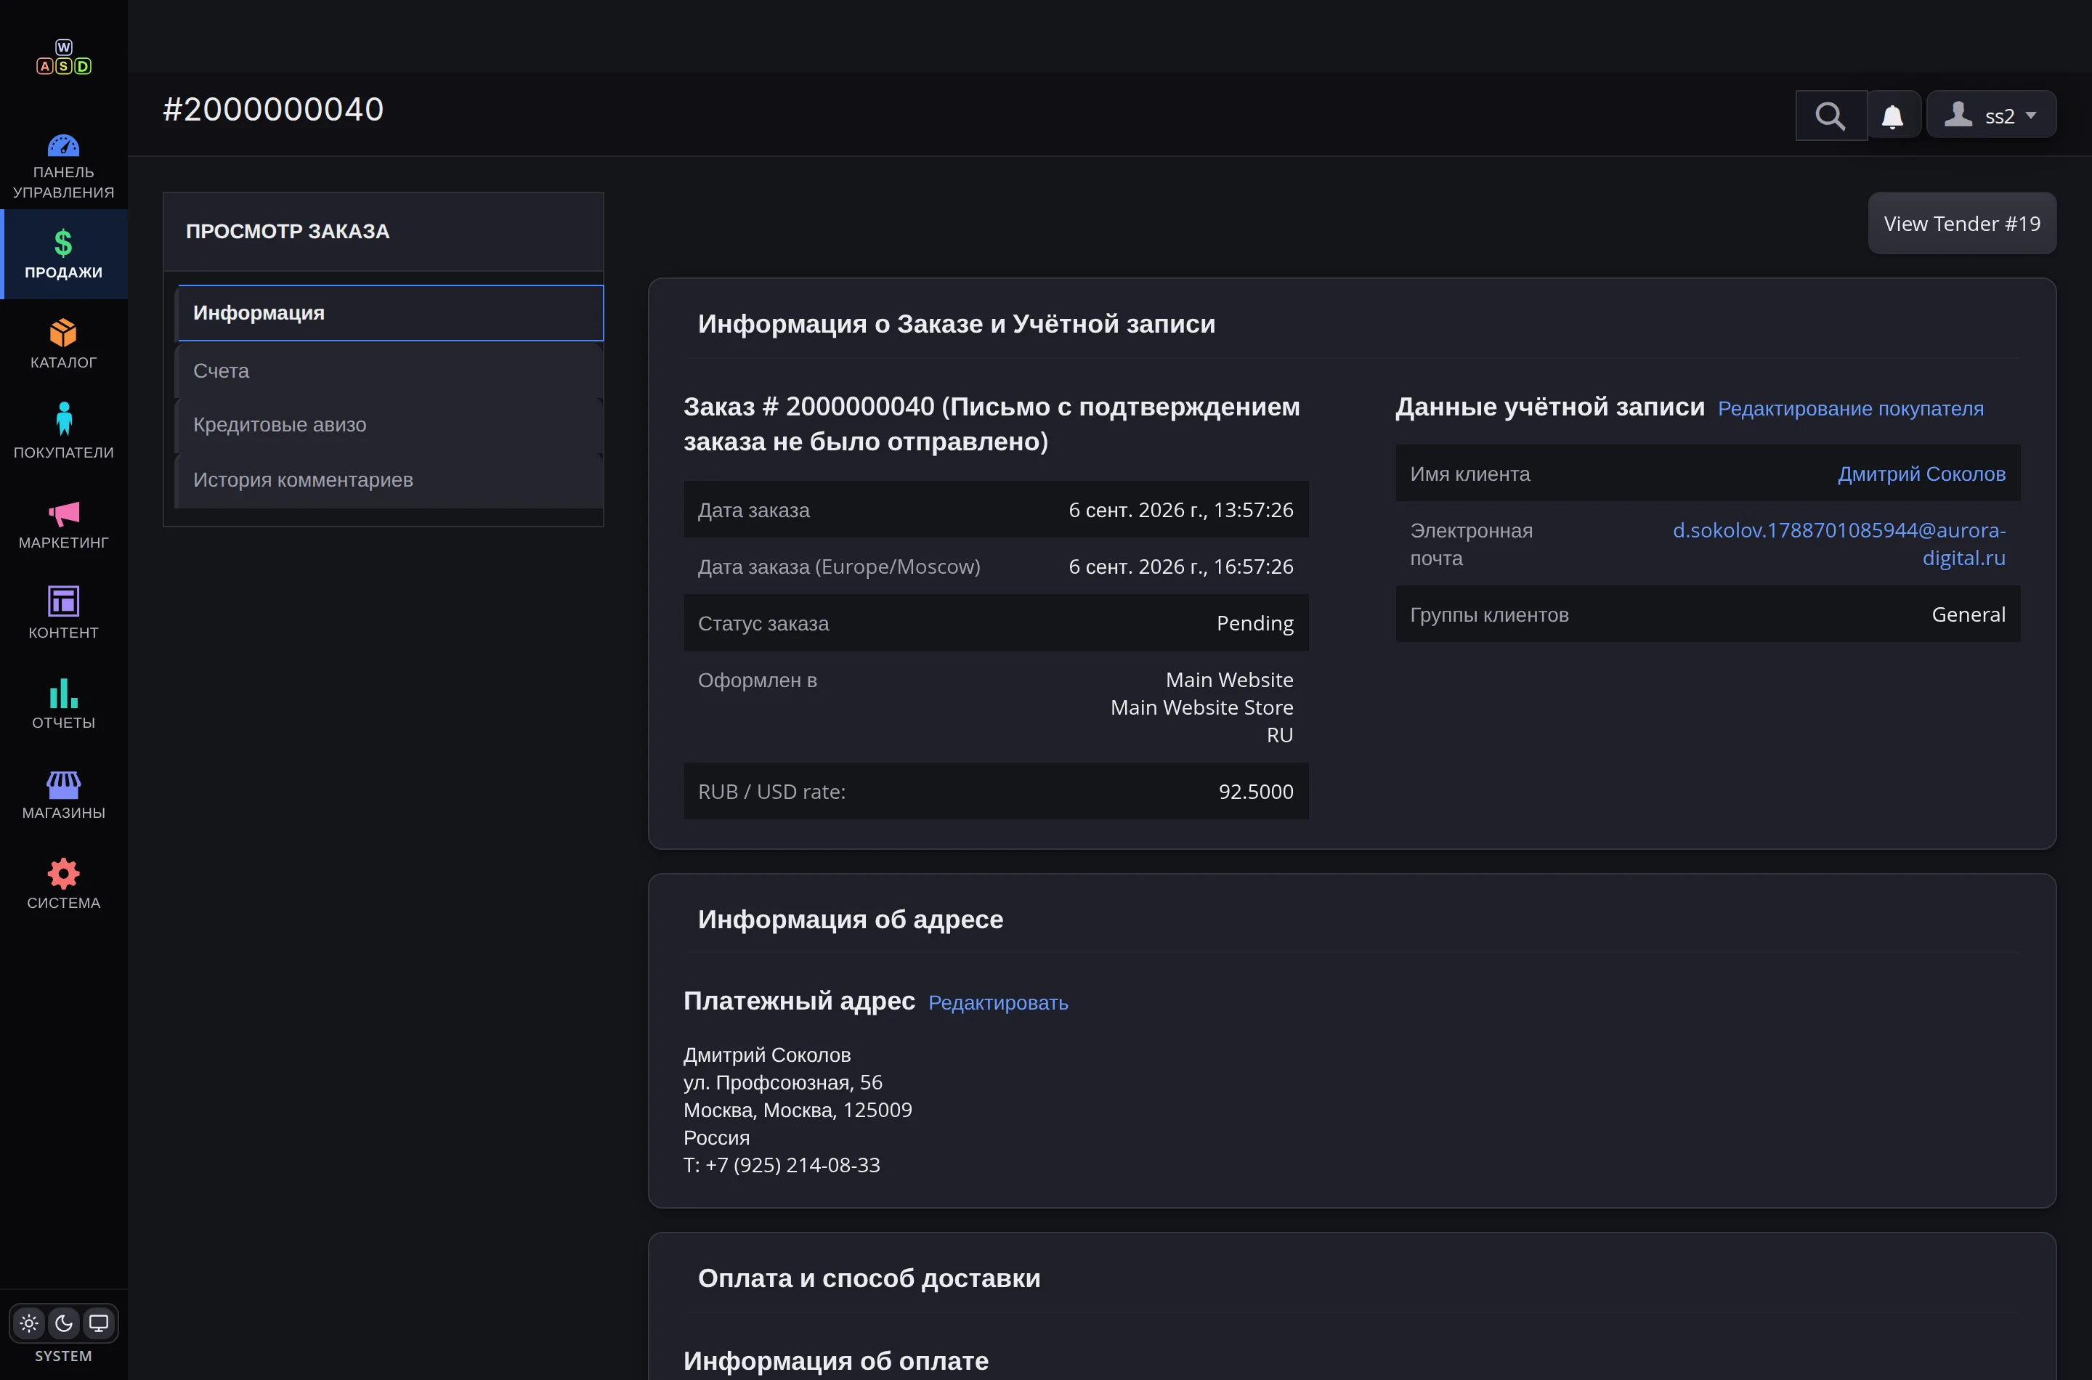This screenshot has height=1380, width=2092.
Task: Select the Информация tab
Action: point(390,312)
